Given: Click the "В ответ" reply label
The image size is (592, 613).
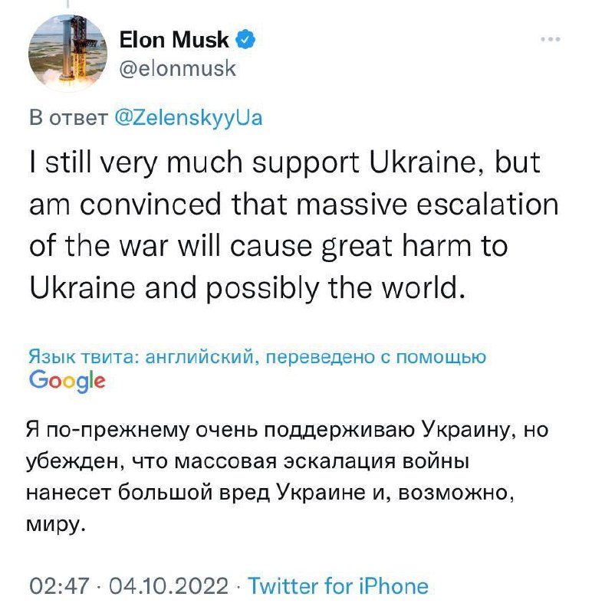Looking at the screenshot, I should tap(67, 117).
